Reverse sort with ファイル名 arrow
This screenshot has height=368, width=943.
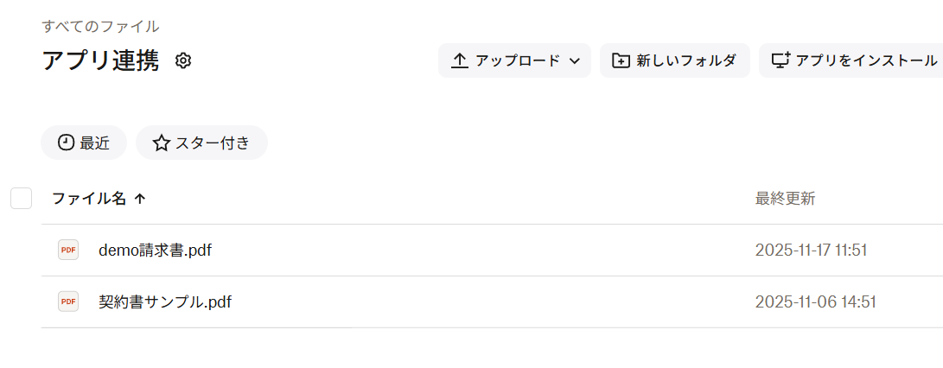[x=139, y=199]
